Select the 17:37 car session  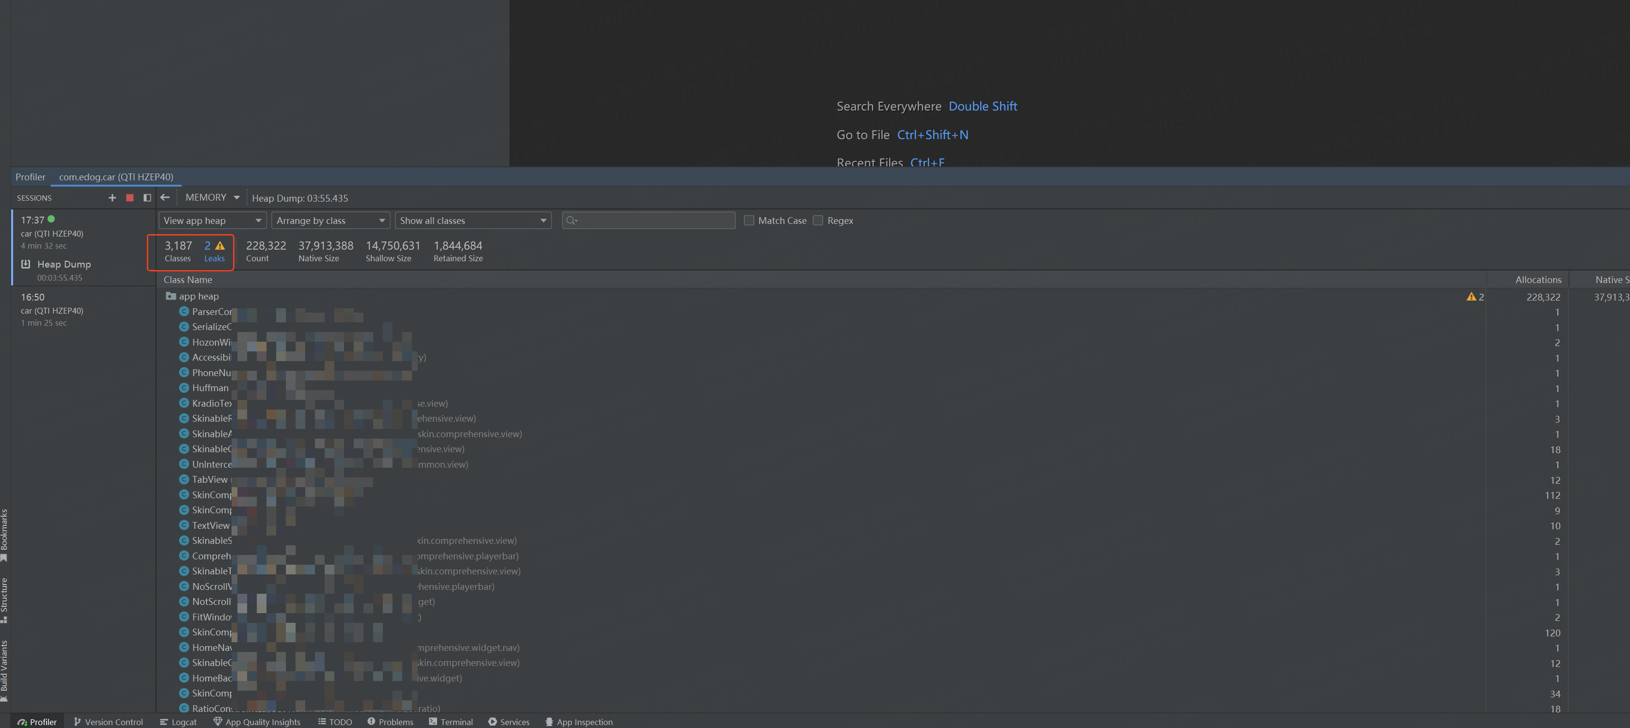pyautogui.click(x=82, y=232)
